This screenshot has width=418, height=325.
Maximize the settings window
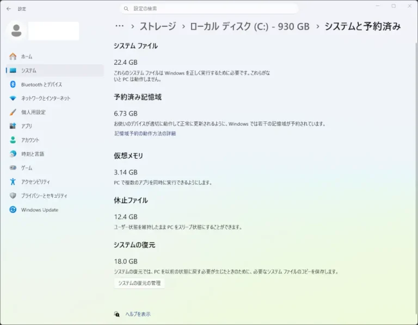[x=394, y=6]
